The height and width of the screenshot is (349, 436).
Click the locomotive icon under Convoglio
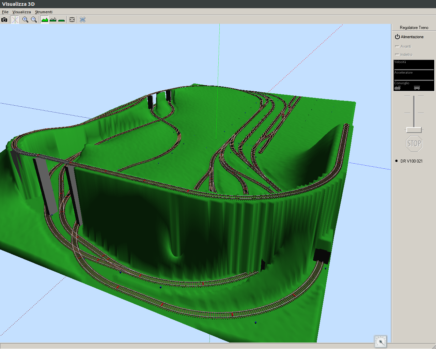click(398, 88)
